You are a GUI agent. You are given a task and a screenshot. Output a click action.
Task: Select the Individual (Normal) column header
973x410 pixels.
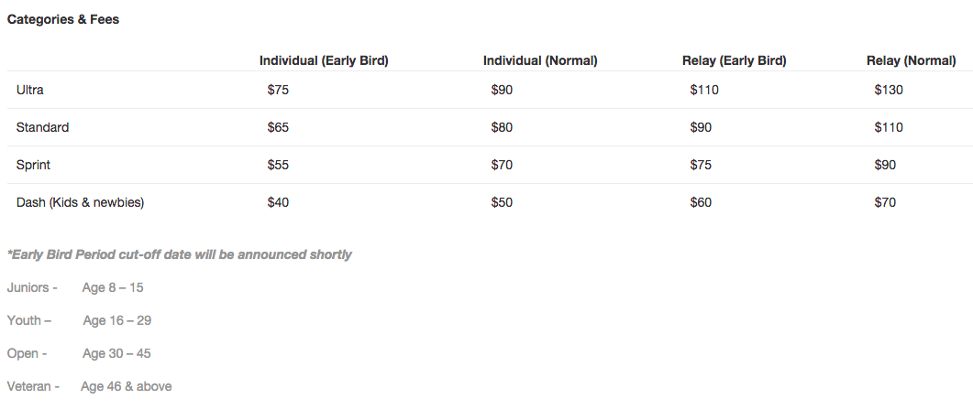(x=540, y=60)
